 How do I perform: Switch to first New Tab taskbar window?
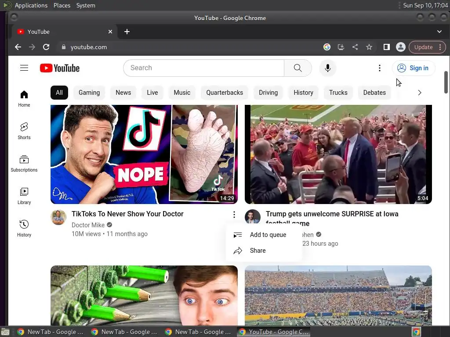pos(51,332)
